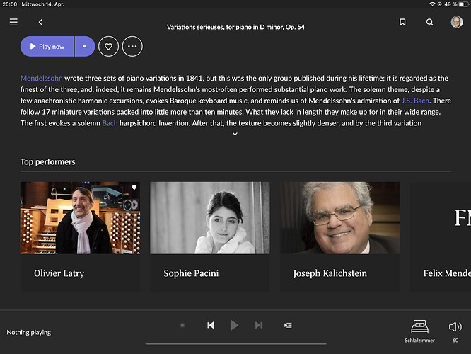Tap the battery indicator showing 49 %
Image resolution: width=471 pixels, height=354 pixels.
(456, 4)
